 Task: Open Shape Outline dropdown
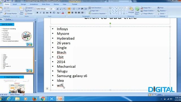point(148,11)
